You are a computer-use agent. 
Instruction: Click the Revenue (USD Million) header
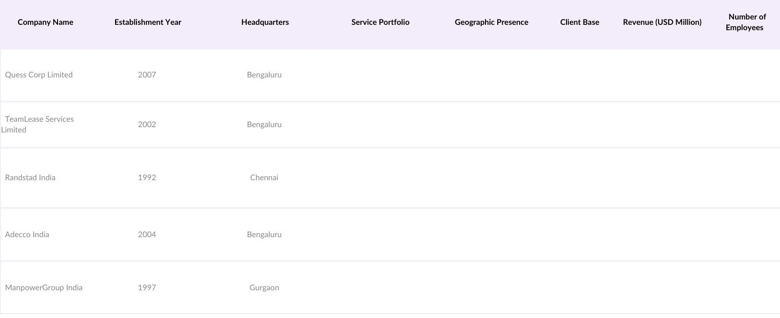pyautogui.click(x=662, y=22)
